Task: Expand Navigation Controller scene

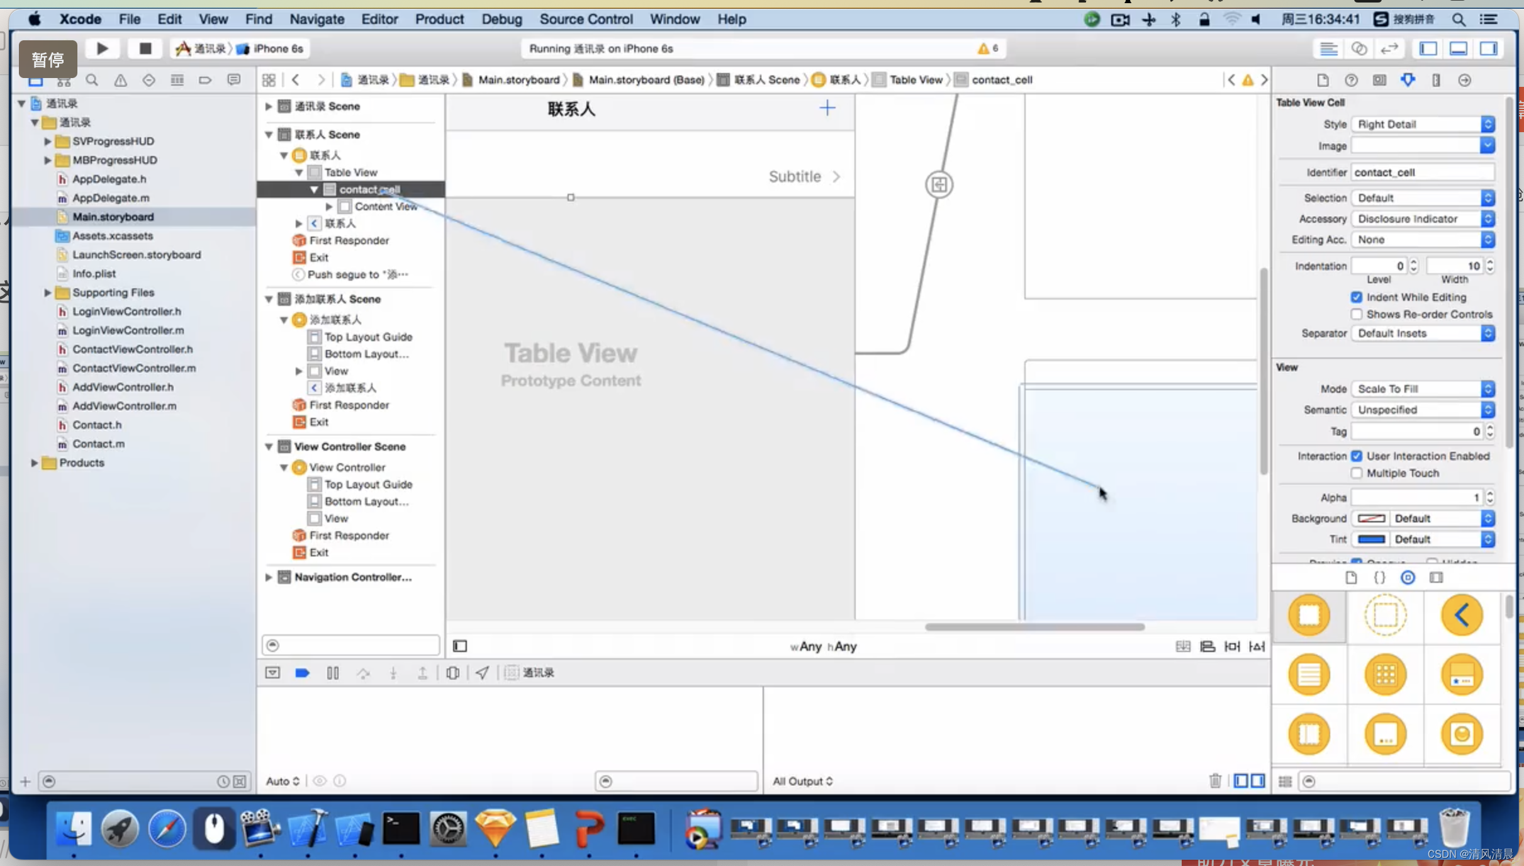Action: [x=269, y=576]
